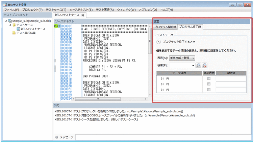Open the 検索(F) combo box arrow
The width and height of the screenshot is (254, 143).
coord(193,66)
